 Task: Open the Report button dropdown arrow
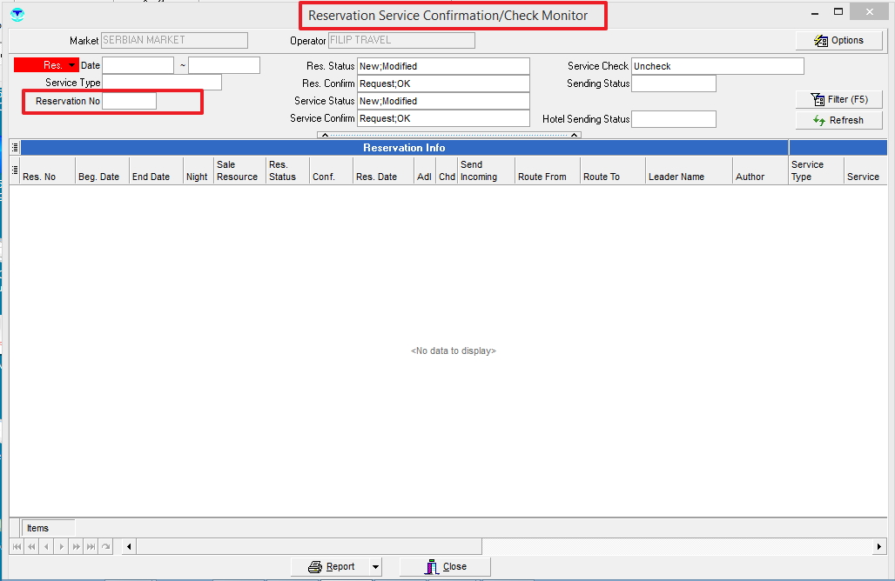pos(375,567)
